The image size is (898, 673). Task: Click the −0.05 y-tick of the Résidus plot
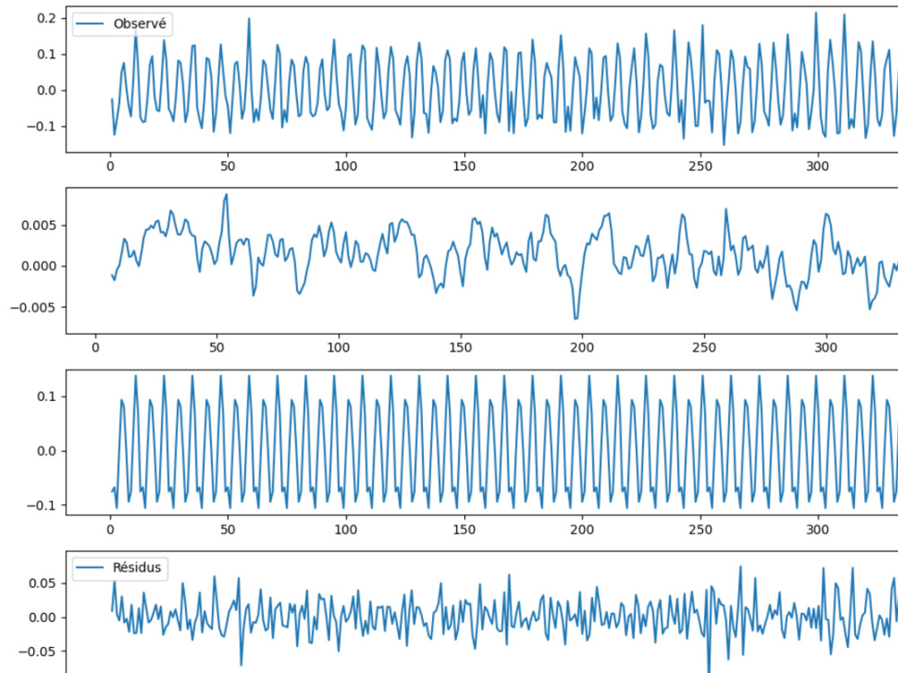(x=38, y=651)
